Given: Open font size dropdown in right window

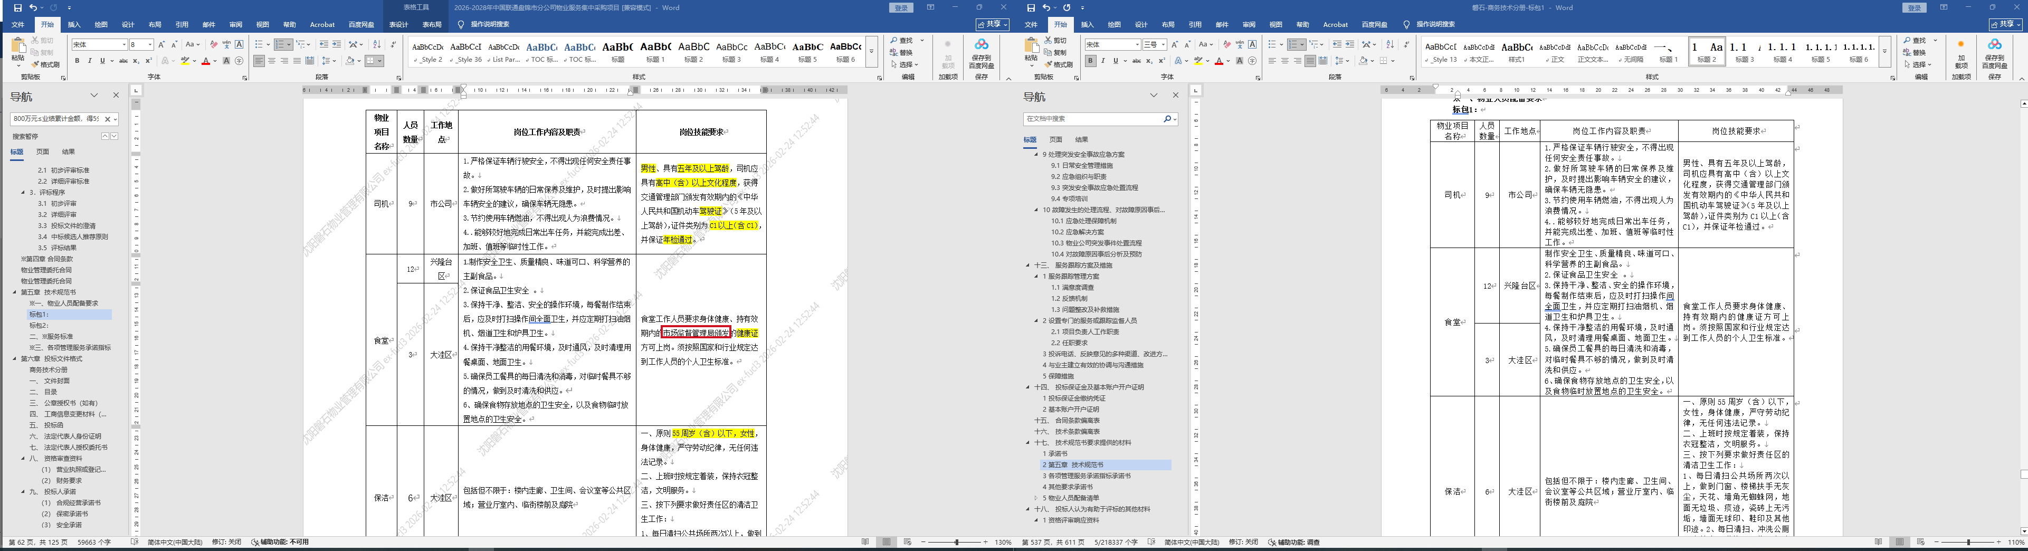Looking at the screenshot, I should pyautogui.click(x=1163, y=45).
